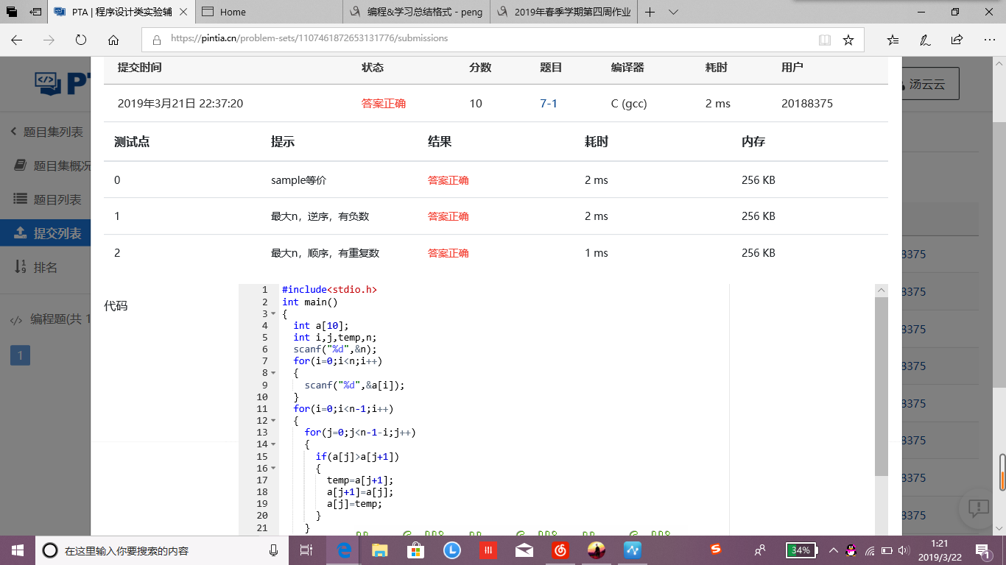Collapse the code fold at line 3
This screenshot has width=1006, height=565.
coord(273,314)
